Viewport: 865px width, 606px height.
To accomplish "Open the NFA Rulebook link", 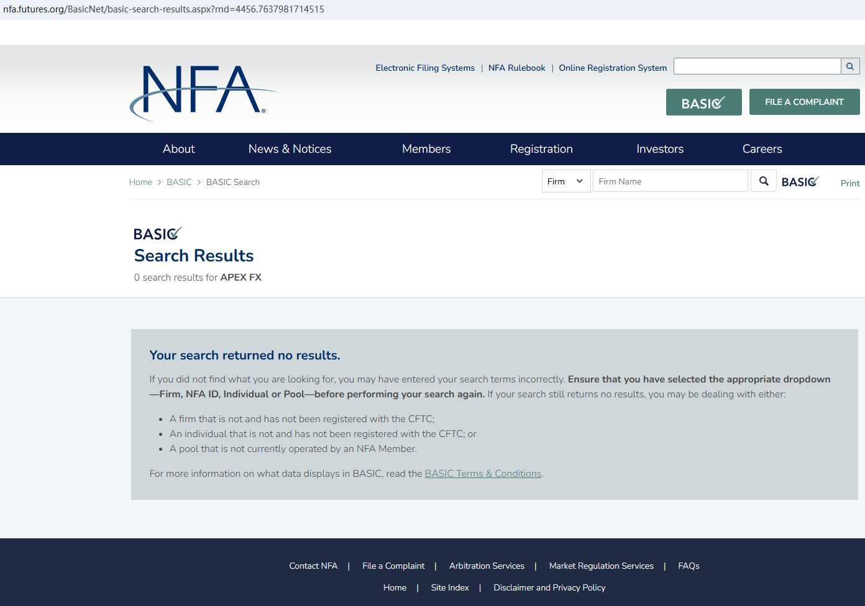I will [x=517, y=68].
